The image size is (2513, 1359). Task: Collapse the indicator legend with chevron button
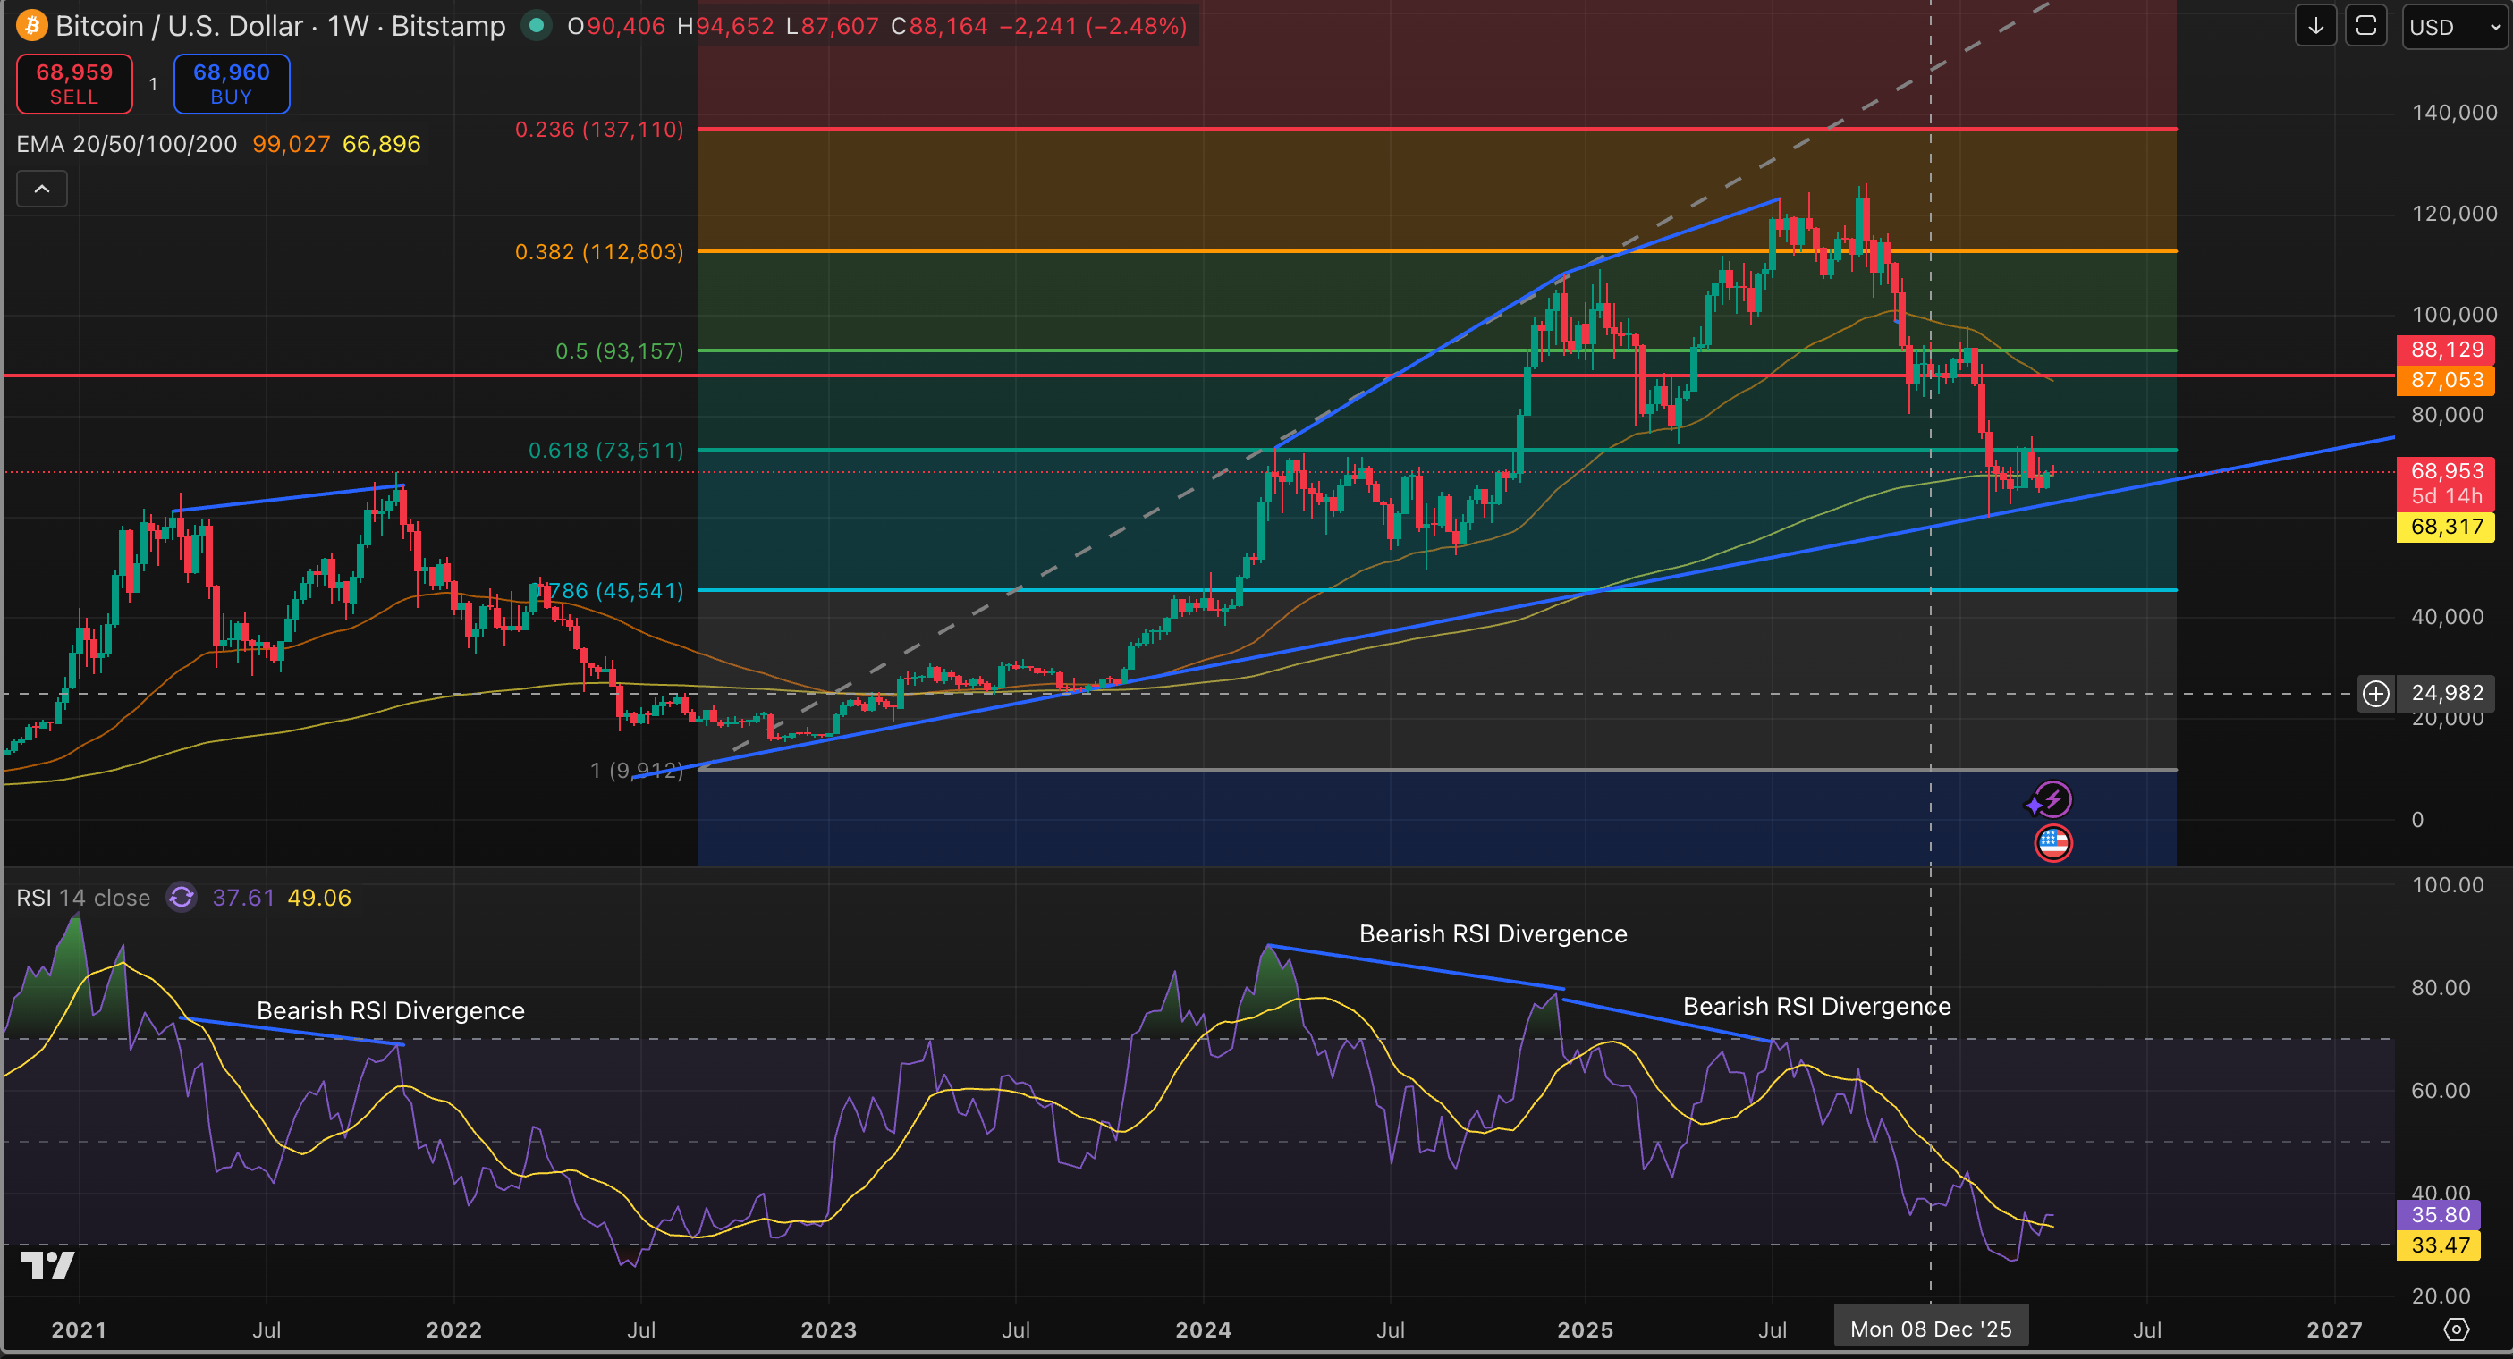[42, 190]
